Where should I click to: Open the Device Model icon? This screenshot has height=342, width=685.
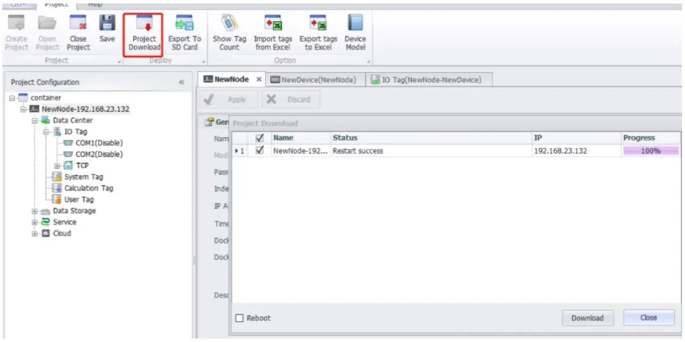click(355, 23)
